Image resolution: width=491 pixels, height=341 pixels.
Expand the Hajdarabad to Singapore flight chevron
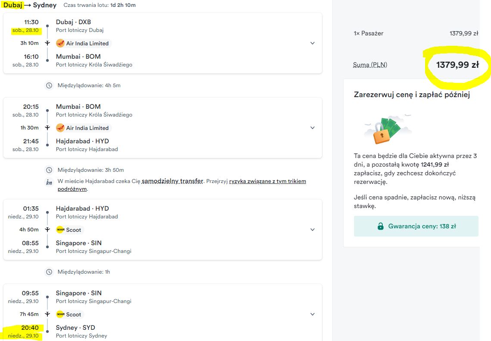pyautogui.click(x=312, y=230)
